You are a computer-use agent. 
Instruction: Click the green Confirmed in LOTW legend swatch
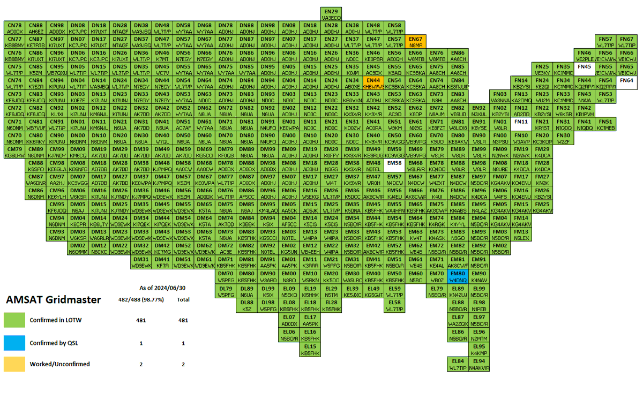coord(14,320)
